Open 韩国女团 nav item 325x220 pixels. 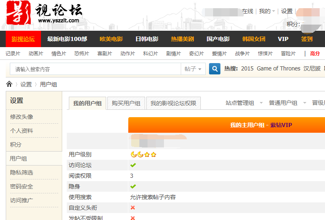click(254, 39)
